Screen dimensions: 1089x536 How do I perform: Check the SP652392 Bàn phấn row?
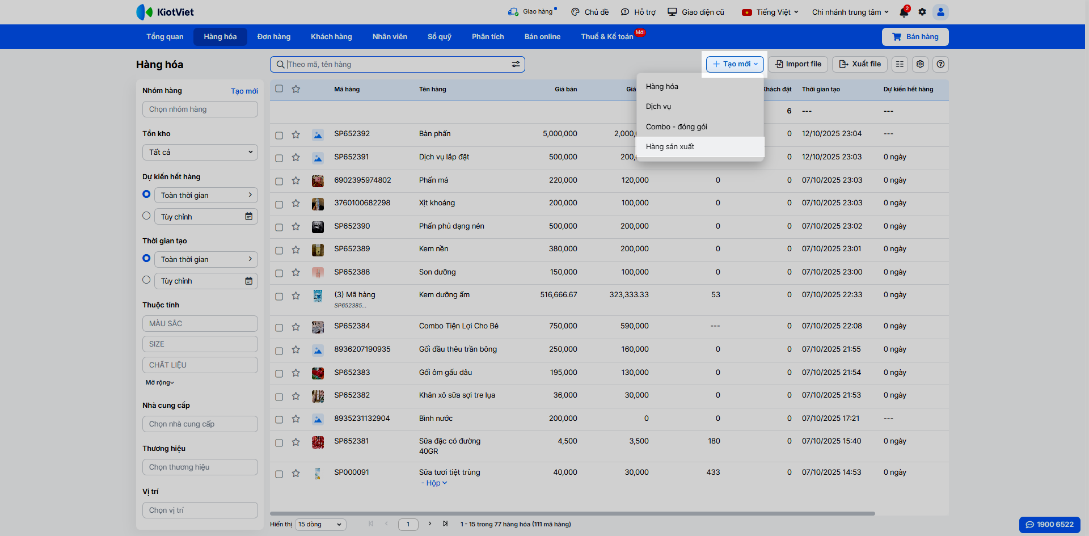[x=279, y=135]
